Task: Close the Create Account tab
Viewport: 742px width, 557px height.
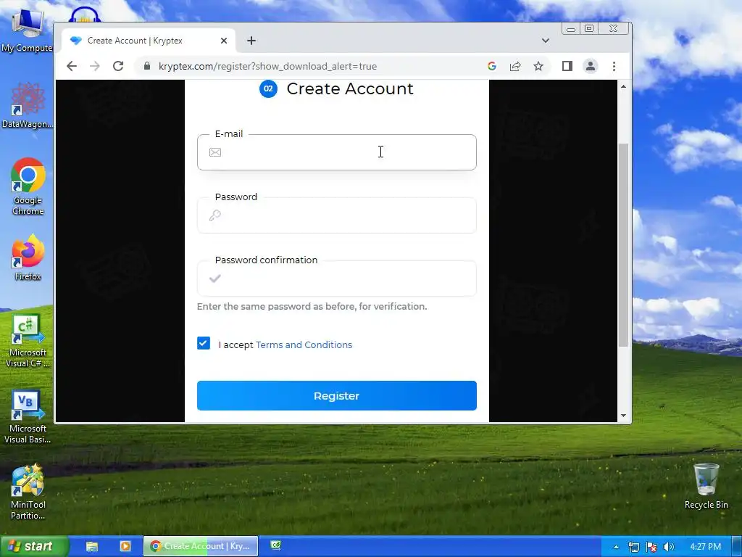Action: [224, 41]
